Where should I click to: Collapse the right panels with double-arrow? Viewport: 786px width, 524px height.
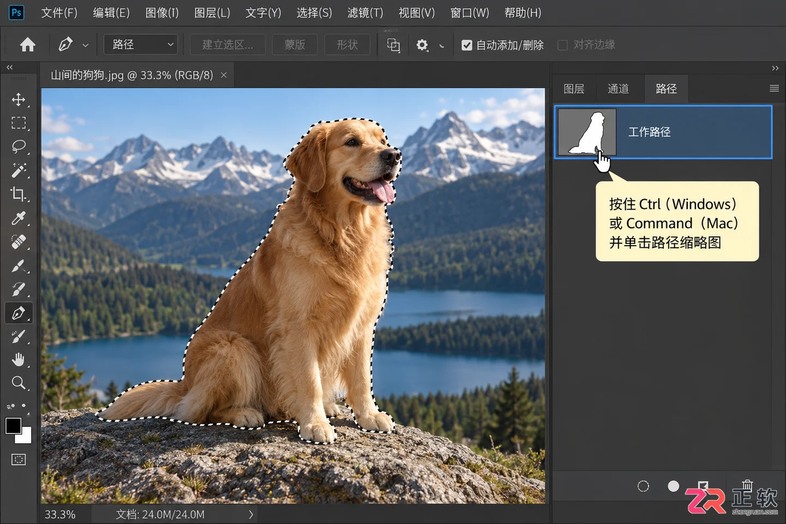(x=775, y=68)
